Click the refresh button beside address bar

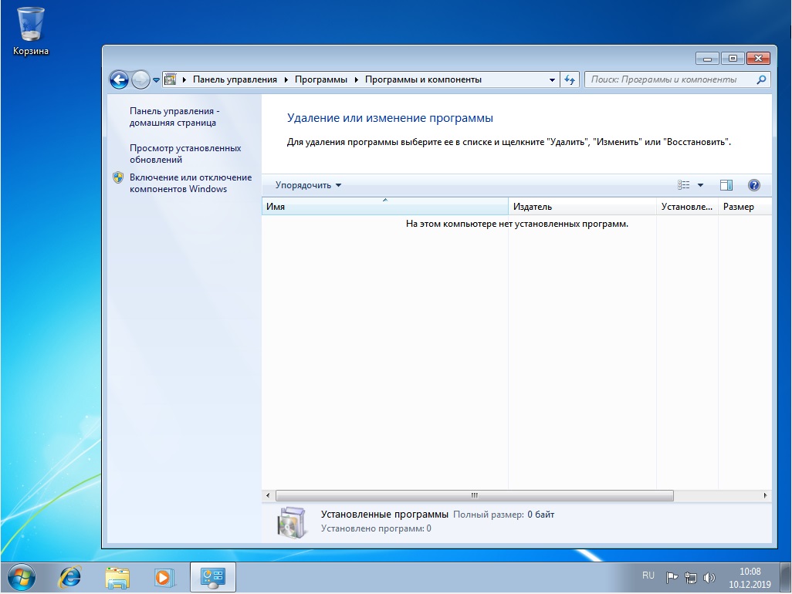click(570, 79)
